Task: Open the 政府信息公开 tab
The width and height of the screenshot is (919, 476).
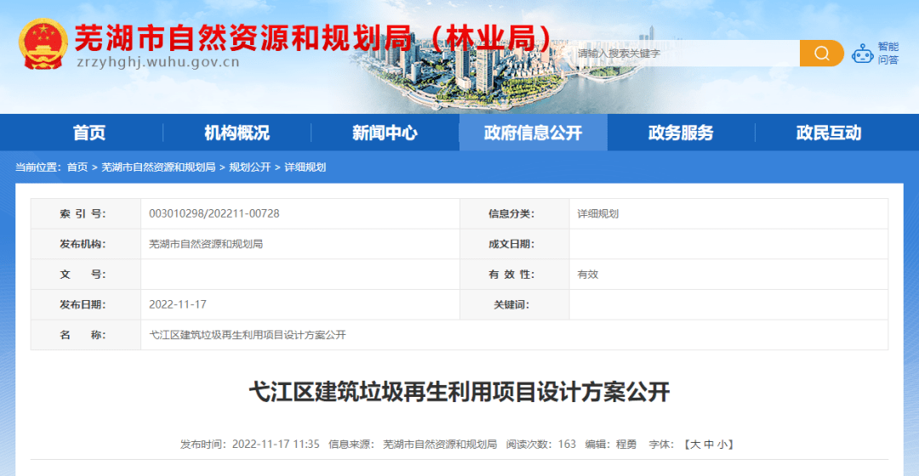Action: click(x=533, y=133)
